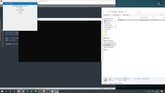Screen dimensions: 165x93
Task: Open CD-дисковод (E:) in navigation pane
Action: pos(109,47)
